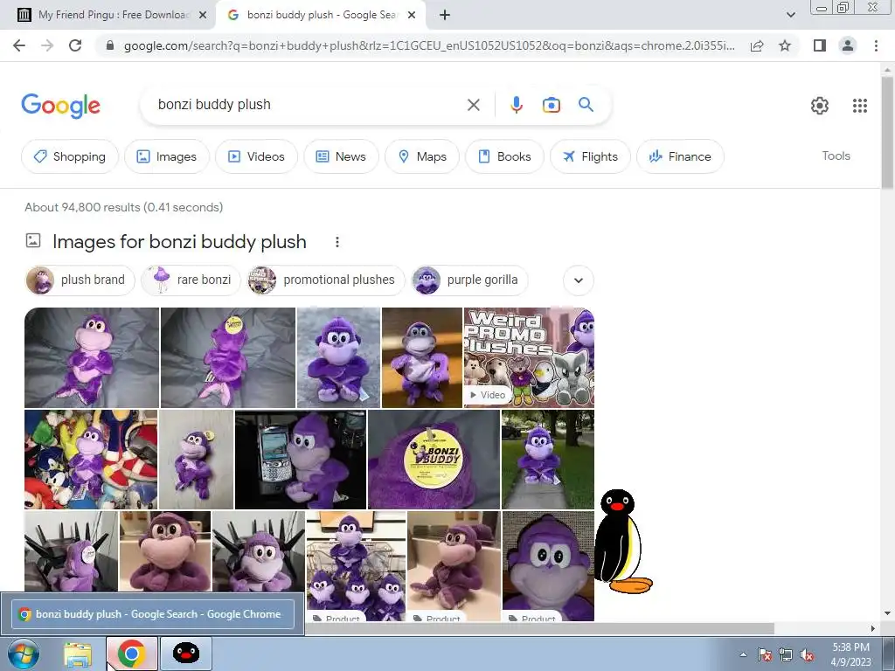The image size is (895, 671).
Task: Select the purple gorilla chip
Action: click(x=469, y=280)
